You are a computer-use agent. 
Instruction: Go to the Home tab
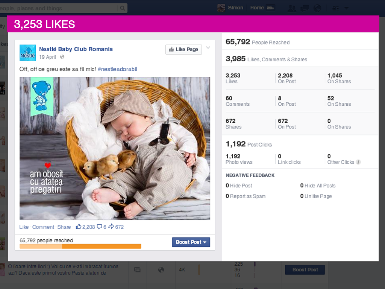[x=257, y=8]
